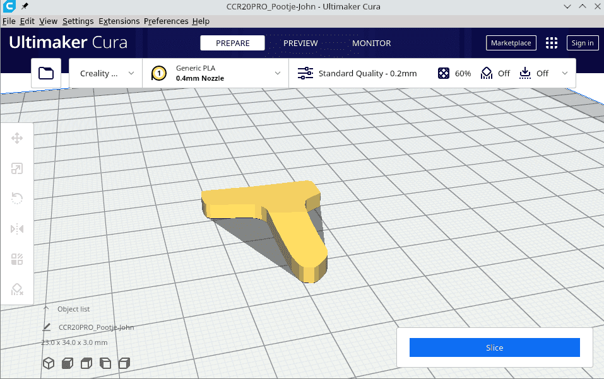
Task: Open the Per Model Settings tool
Action: (17, 259)
